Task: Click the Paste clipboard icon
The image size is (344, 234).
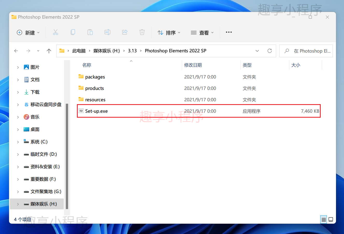Action: coord(90,32)
